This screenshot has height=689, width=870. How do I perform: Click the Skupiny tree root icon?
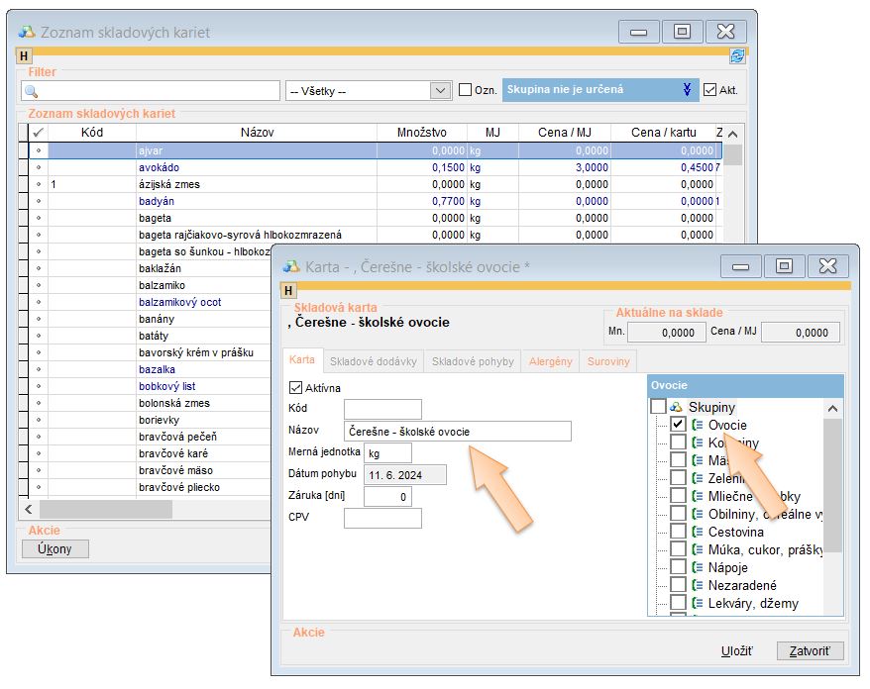click(x=676, y=407)
